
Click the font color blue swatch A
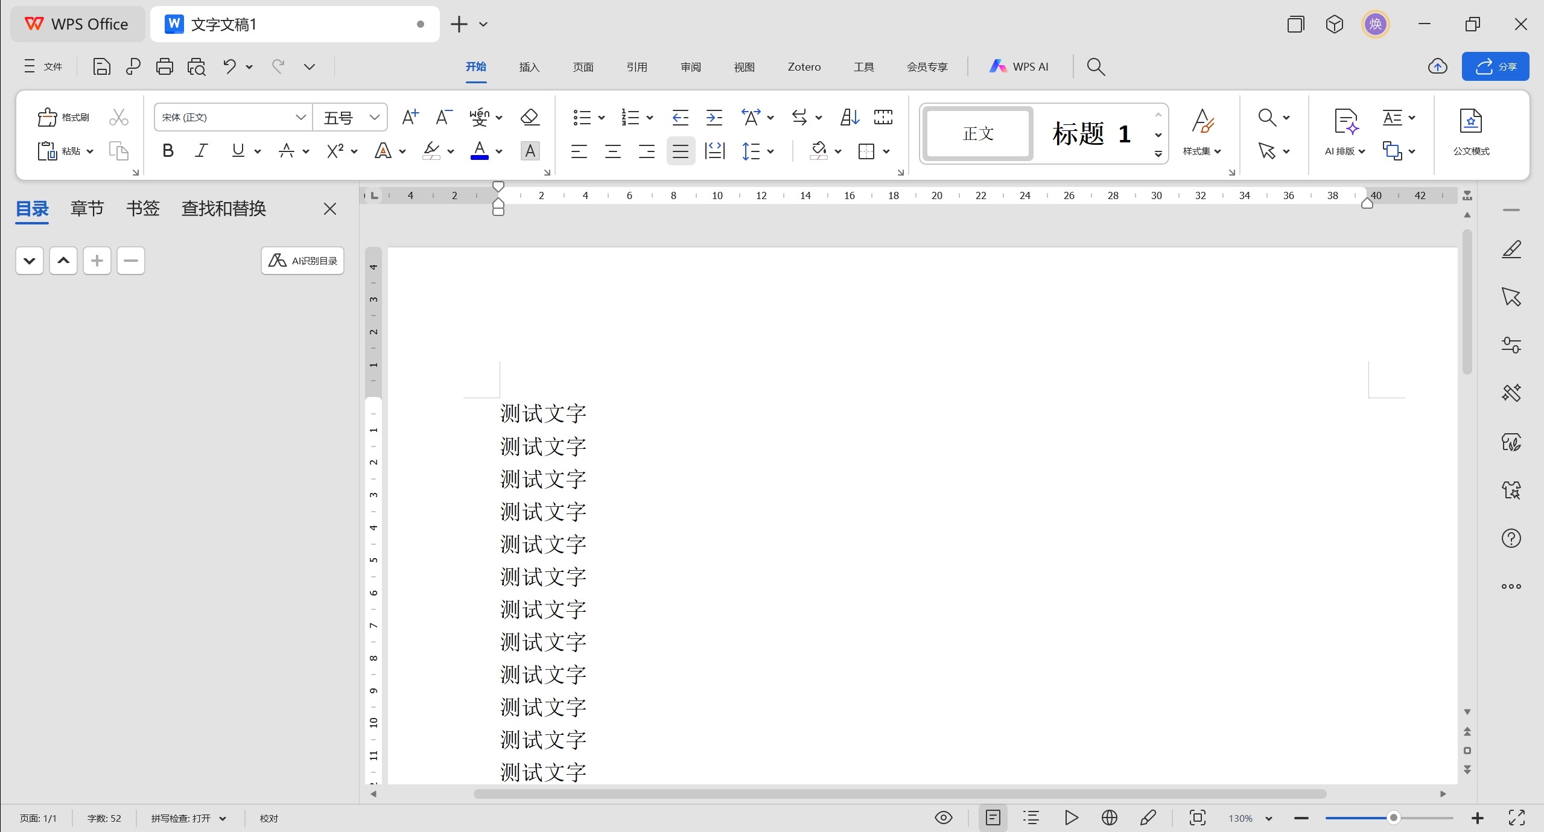pos(480,151)
